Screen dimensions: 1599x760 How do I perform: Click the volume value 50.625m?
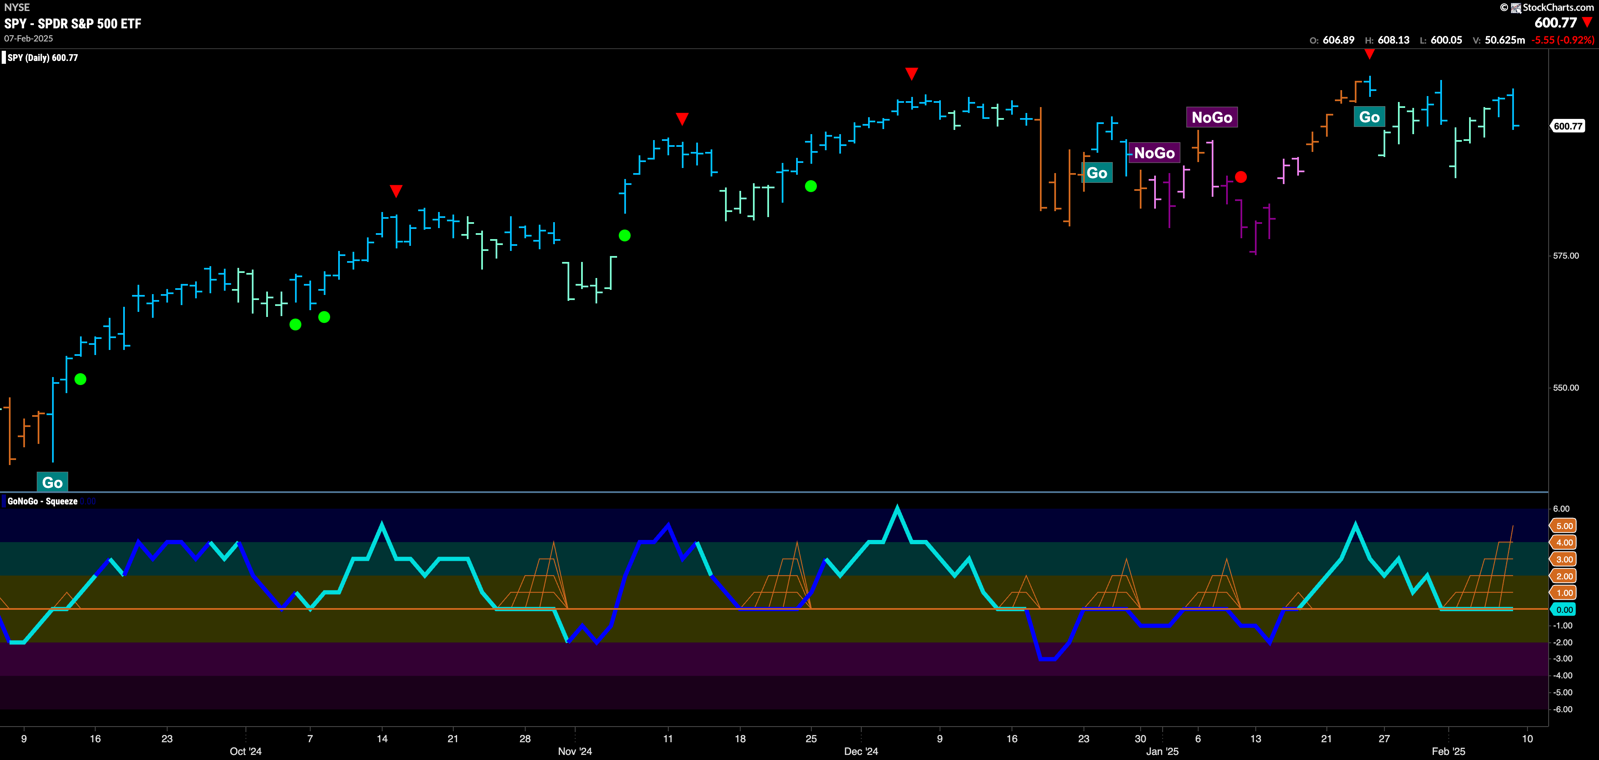tap(1505, 40)
